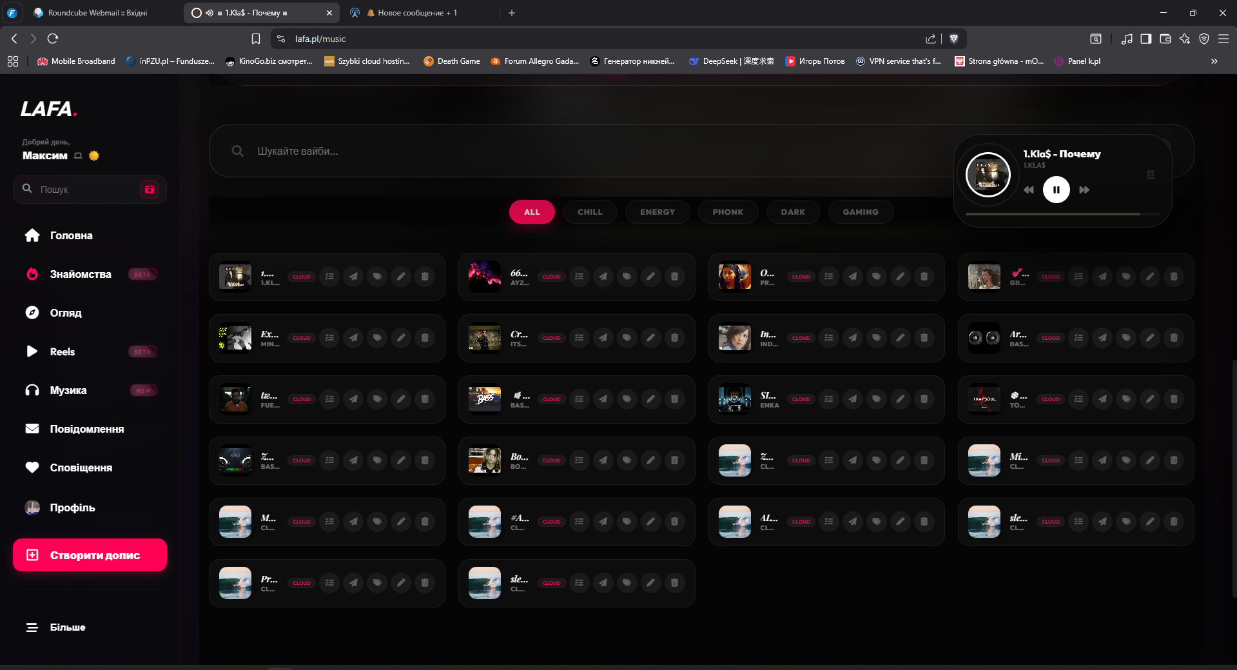Skip to the next track in player

(1084, 190)
